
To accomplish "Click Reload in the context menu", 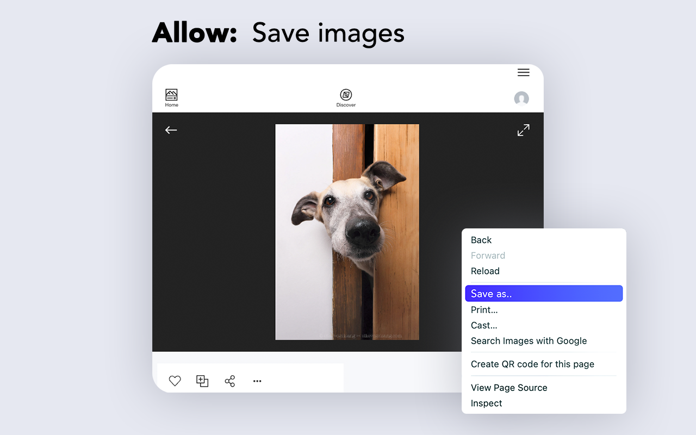I will 485,271.
